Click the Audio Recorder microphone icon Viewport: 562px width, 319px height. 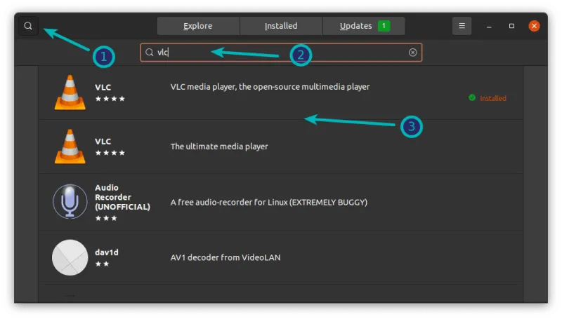tap(70, 202)
